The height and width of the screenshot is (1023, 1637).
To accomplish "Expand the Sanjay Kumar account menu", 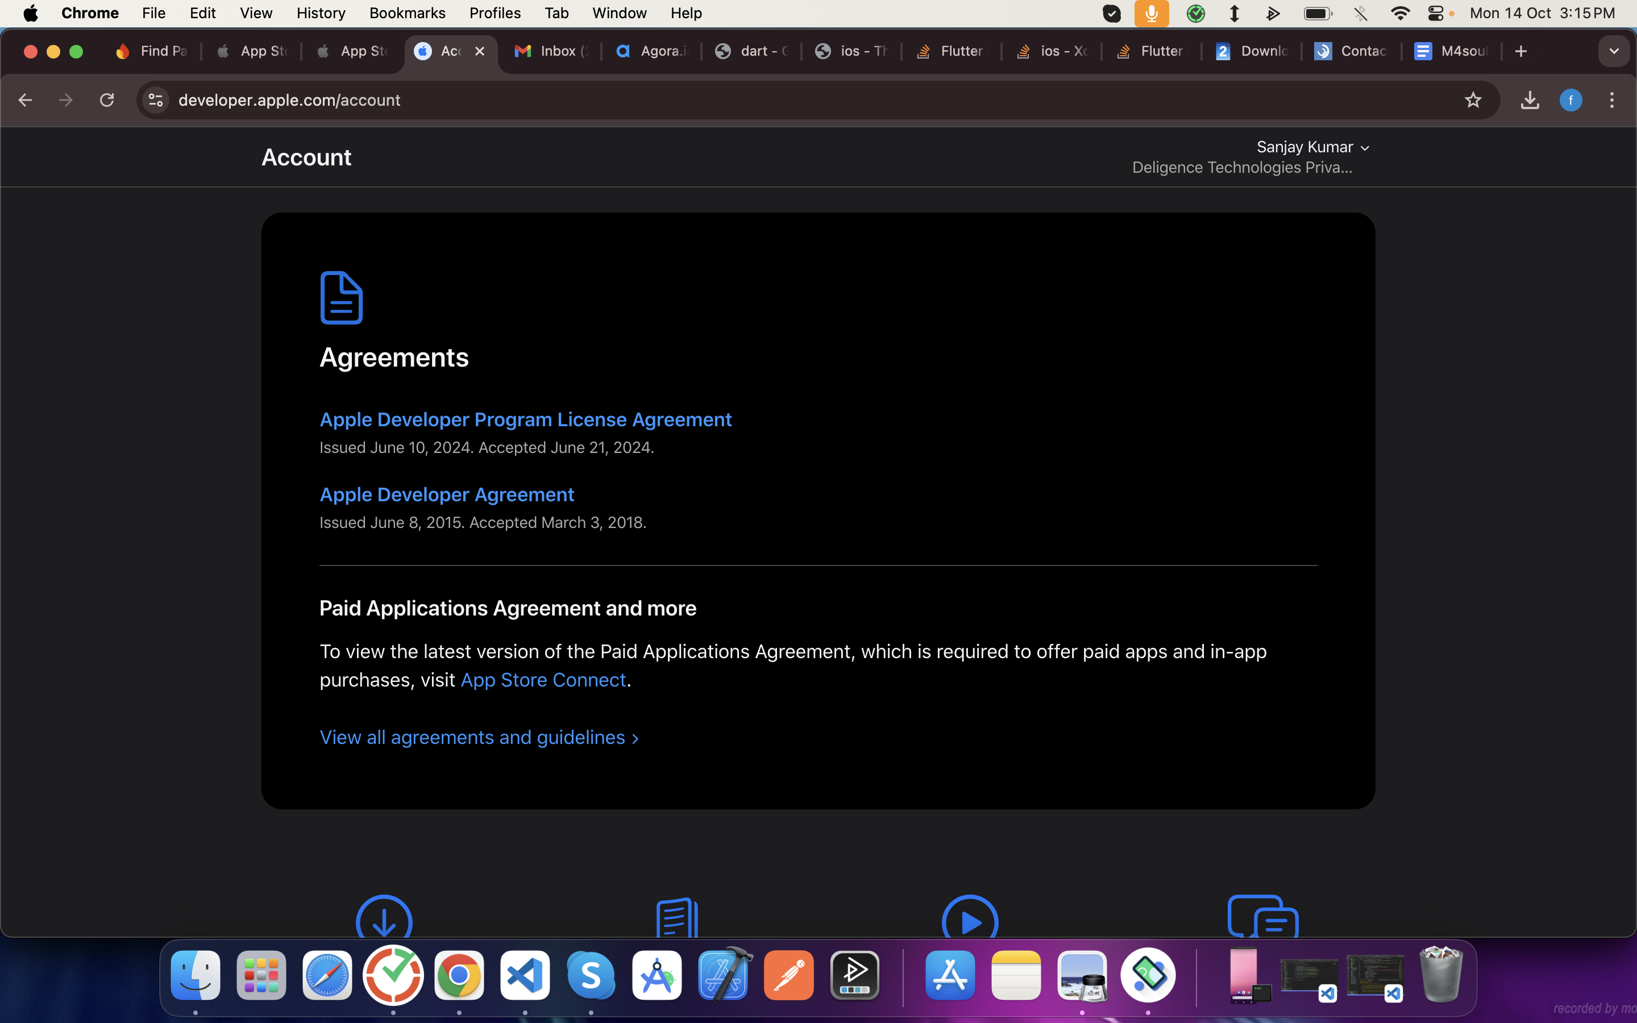I will tap(1312, 147).
